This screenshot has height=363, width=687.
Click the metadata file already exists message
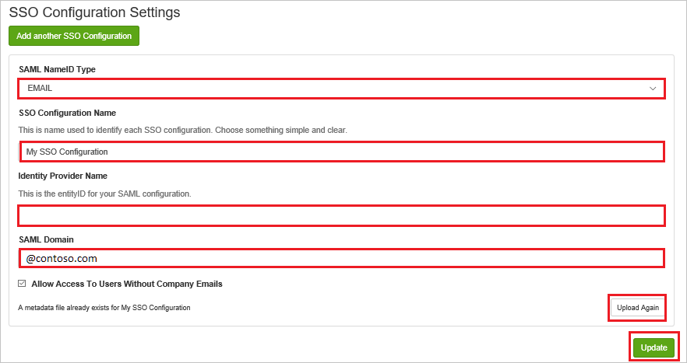[x=104, y=308]
